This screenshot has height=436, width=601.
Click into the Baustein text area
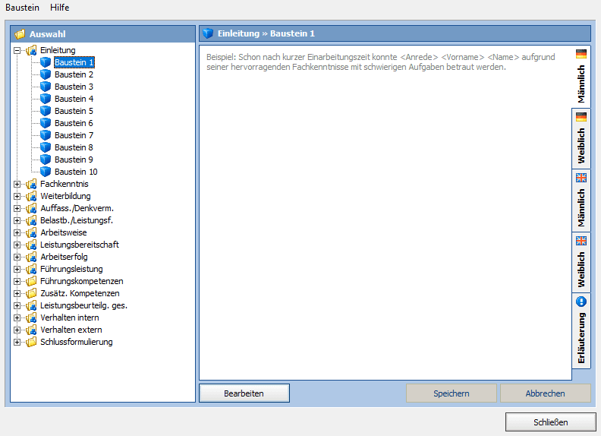coord(385,213)
